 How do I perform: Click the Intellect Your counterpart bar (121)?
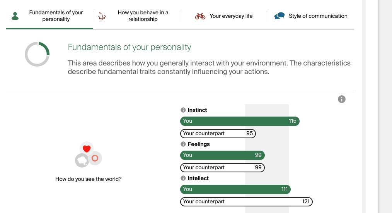coord(246,202)
